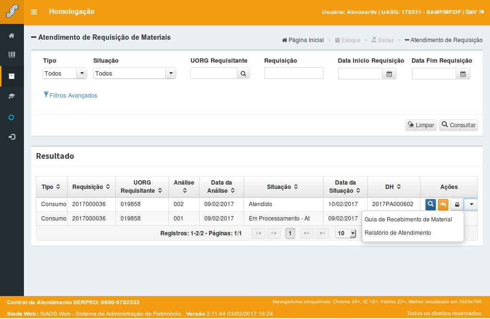Change rows per page dropdown showing 10

coord(345,233)
